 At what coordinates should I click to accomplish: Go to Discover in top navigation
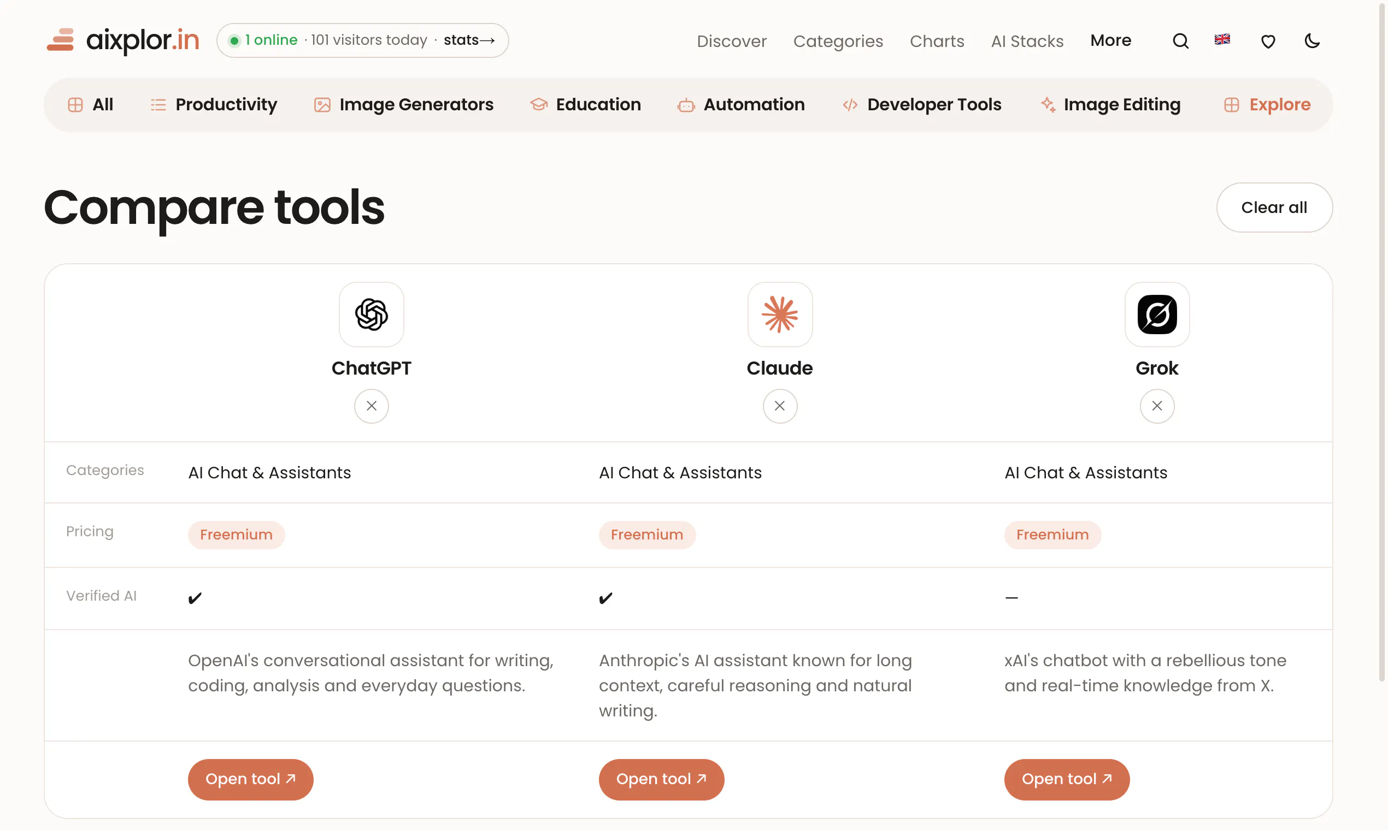click(x=732, y=41)
